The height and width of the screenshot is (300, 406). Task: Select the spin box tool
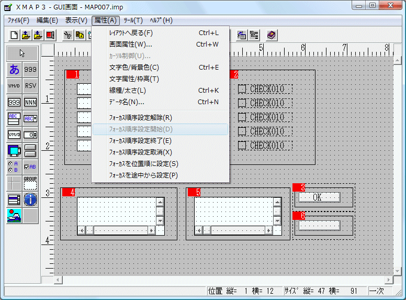(x=30, y=135)
